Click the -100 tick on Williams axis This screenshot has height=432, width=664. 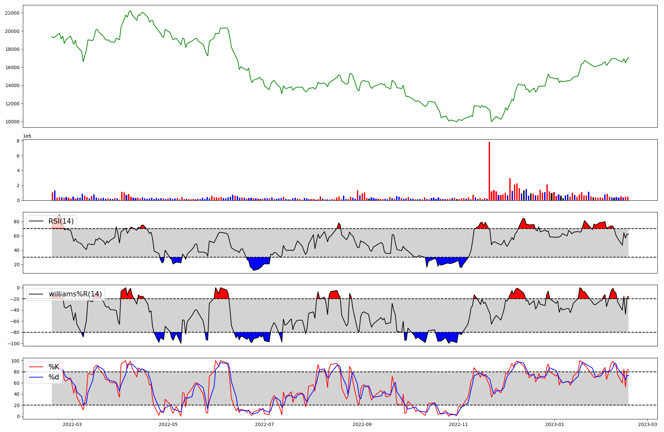pos(13,343)
